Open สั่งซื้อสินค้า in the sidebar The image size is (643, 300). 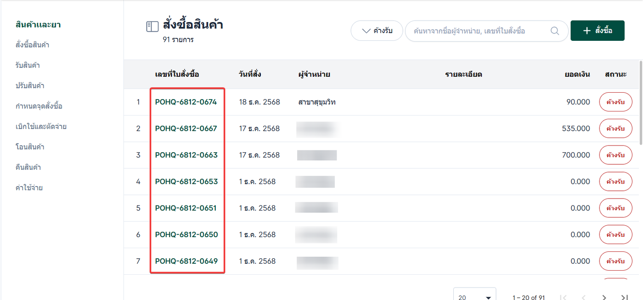pos(32,45)
